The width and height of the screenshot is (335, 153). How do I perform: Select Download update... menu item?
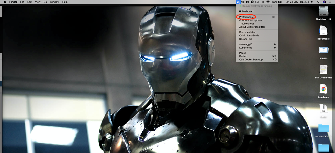[x=257, y=20]
